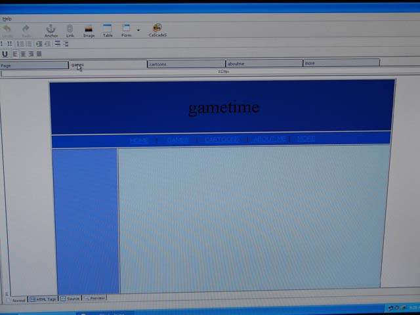This screenshot has width=420, height=315.
Task: Switch to the cartoons document tab
Action: (186, 64)
